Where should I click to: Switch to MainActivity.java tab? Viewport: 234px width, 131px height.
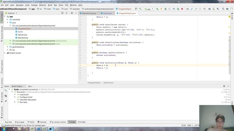[x=89, y=13]
